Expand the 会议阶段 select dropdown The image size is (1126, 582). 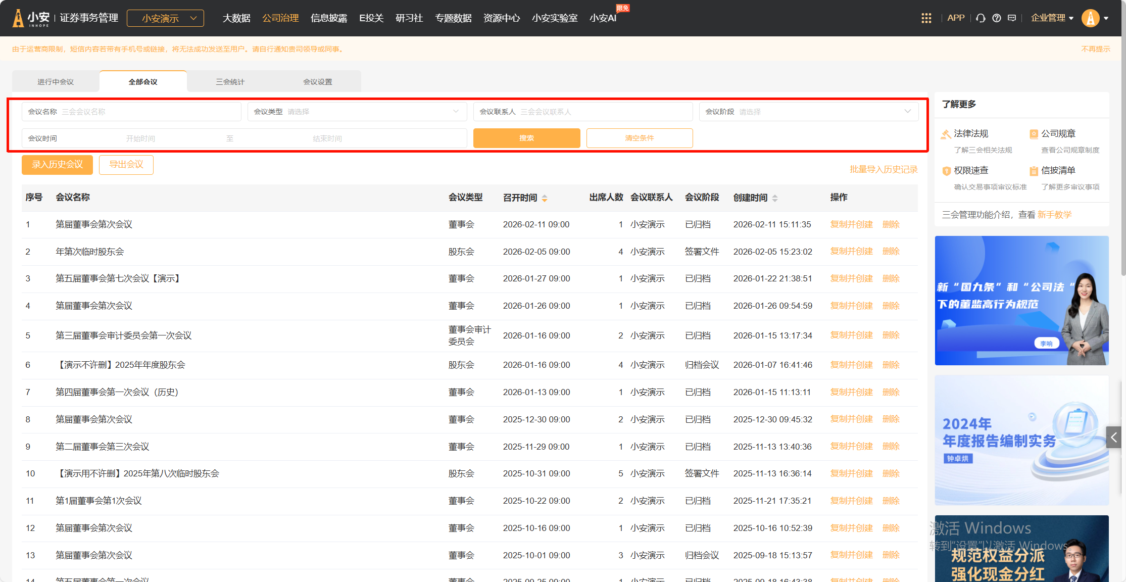[x=808, y=112]
